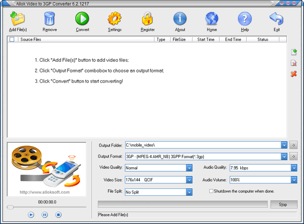Click the remove selected file page icon
Image resolution: width=304 pixels, height=224 pixels.
294,63
